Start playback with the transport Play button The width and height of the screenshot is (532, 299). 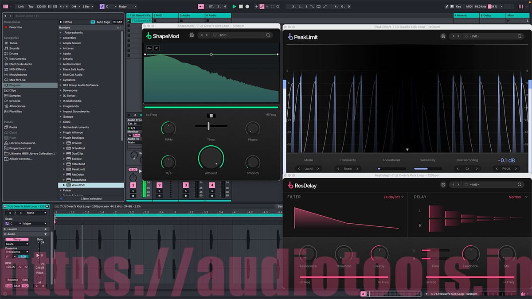coord(234,7)
